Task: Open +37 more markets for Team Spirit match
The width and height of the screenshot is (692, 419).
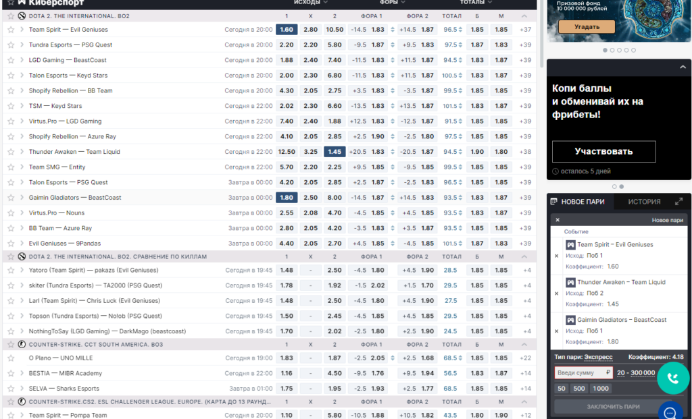Action: (x=525, y=30)
